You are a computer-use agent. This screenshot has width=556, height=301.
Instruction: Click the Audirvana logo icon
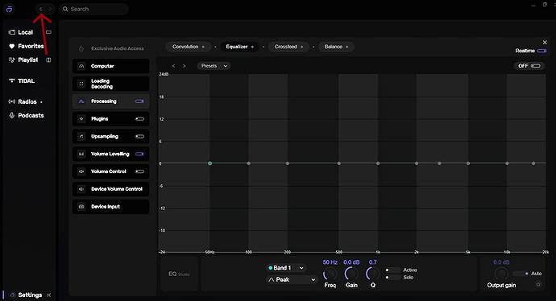(9, 9)
